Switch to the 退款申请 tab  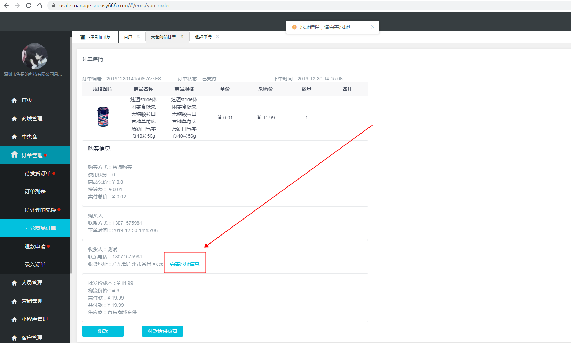coord(203,37)
